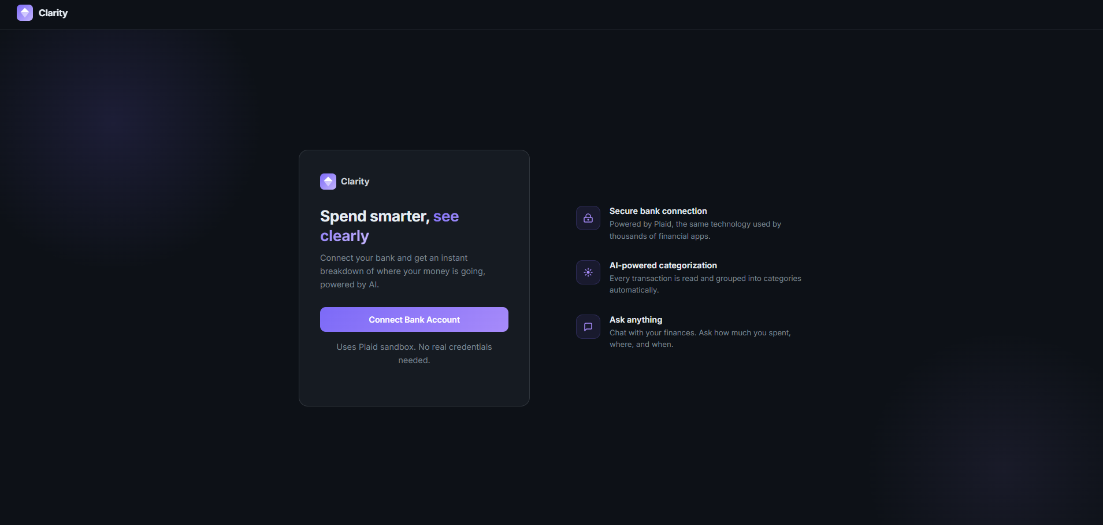The image size is (1103, 525).
Task: Click the Clarity label inside the card
Action: tap(354, 181)
